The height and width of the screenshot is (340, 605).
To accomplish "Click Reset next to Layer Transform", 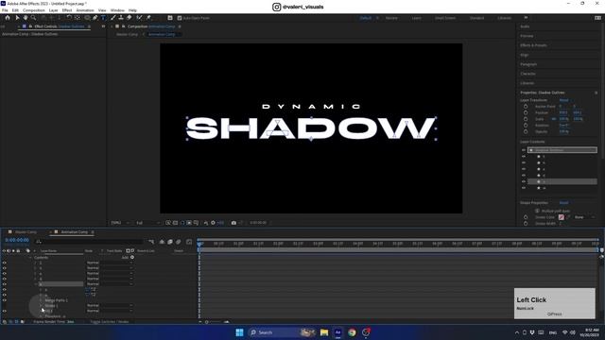I will point(563,100).
